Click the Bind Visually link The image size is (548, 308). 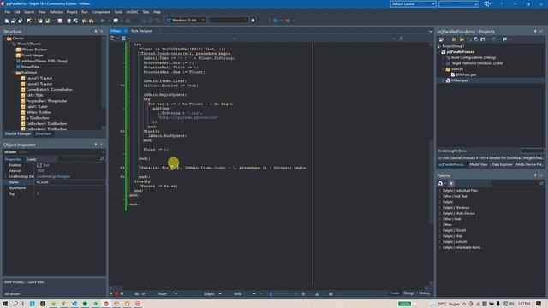point(15,282)
